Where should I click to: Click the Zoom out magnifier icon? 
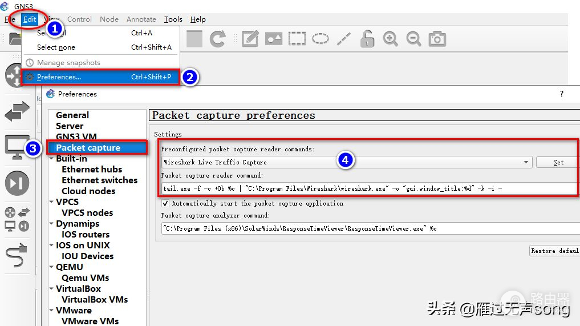[413, 39]
